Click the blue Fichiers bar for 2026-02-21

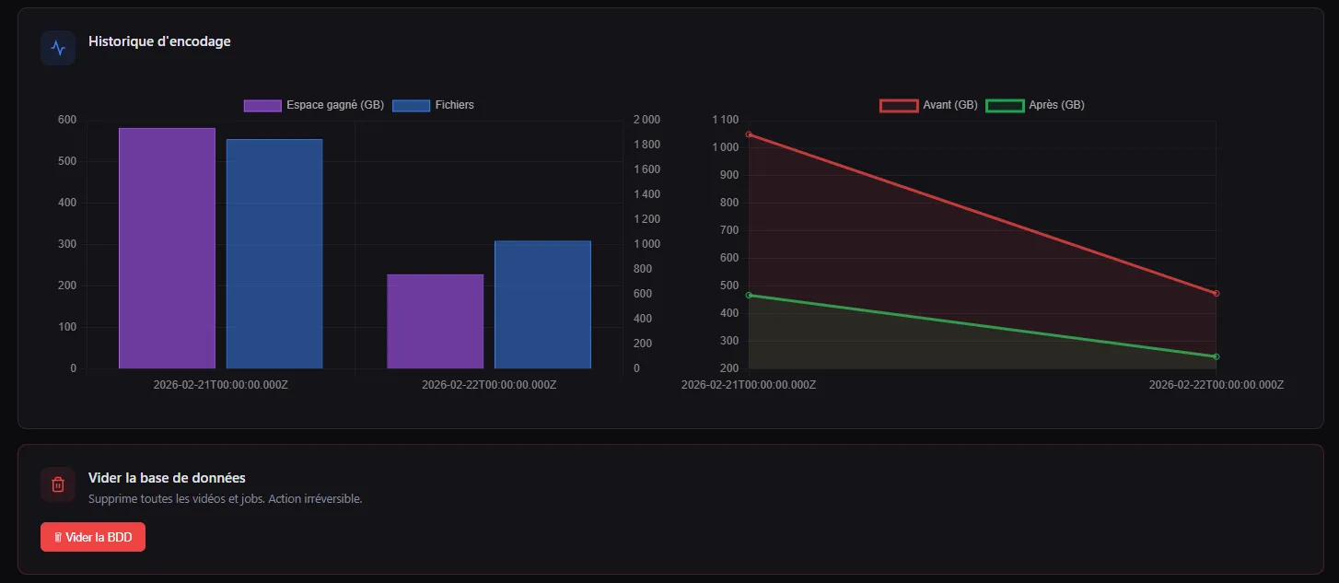coord(274,254)
